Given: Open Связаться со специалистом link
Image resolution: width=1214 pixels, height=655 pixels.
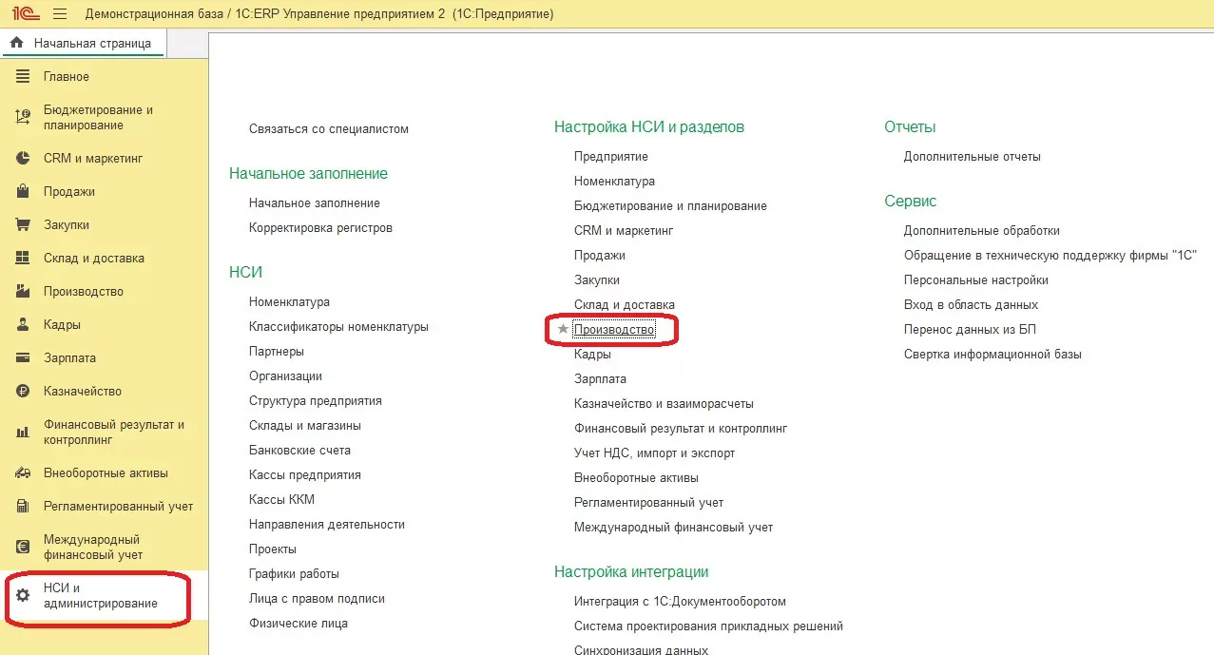Looking at the screenshot, I should pyautogui.click(x=329, y=128).
